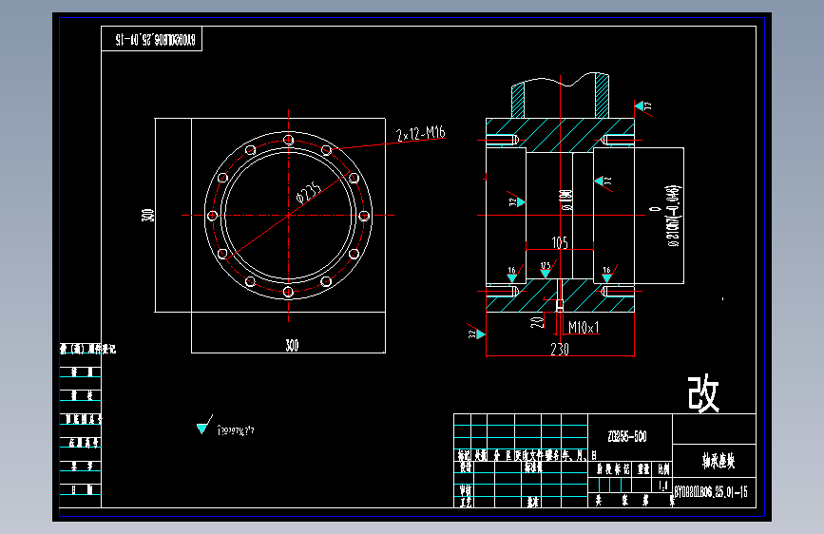Click the 20 depth dimension text
Viewport: 824px width, 534px height.
click(537, 322)
